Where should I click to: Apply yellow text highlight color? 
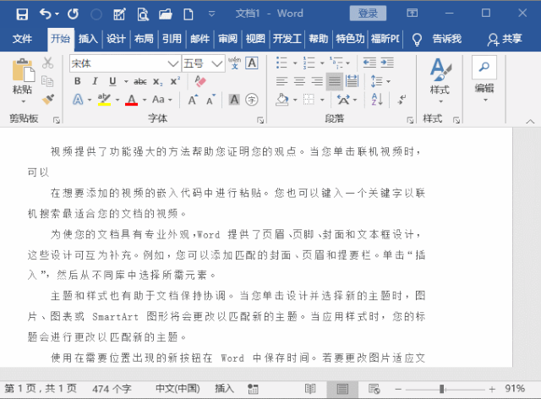coord(104,100)
